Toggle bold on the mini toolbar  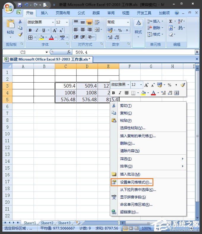click(x=113, y=93)
